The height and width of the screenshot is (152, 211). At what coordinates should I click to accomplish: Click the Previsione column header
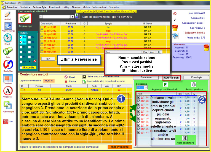71,23
